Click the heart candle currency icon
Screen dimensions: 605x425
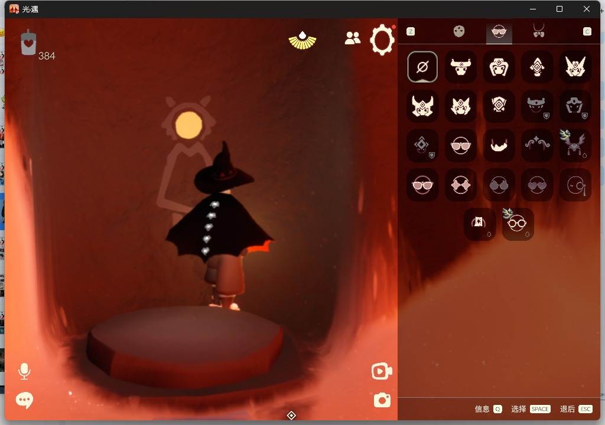pyautogui.click(x=28, y=42)
